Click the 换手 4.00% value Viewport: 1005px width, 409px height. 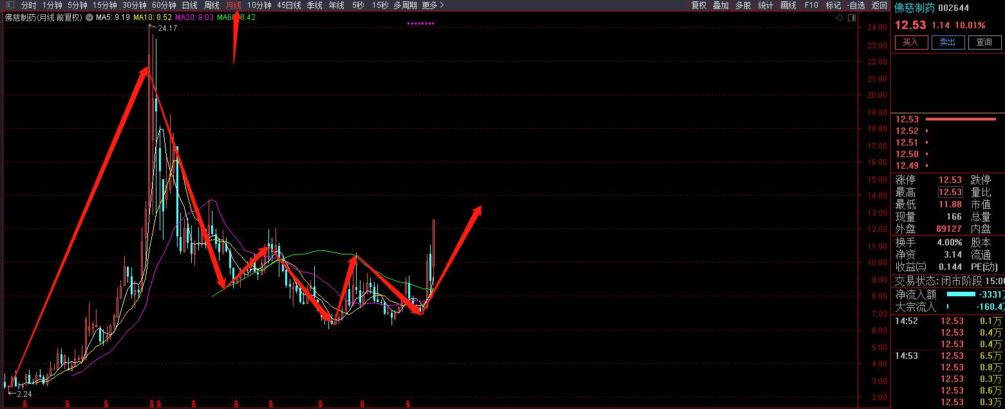pyautogui.click(x=950, y=243)
